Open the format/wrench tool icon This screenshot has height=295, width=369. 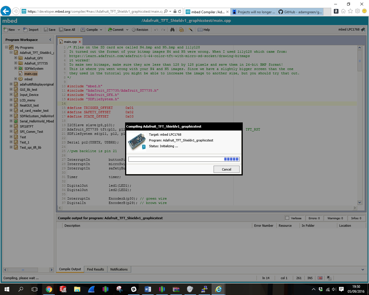tap(191, 30)
